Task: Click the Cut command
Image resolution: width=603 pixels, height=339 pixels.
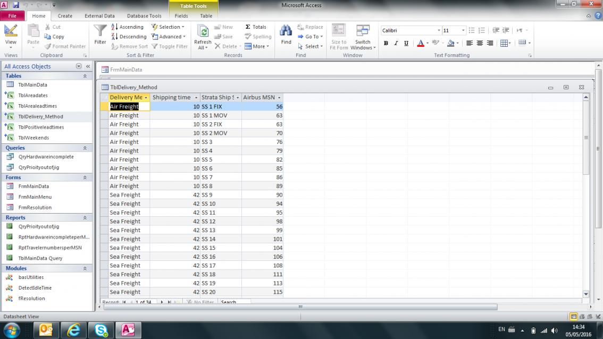Action: tap(53, 27)
